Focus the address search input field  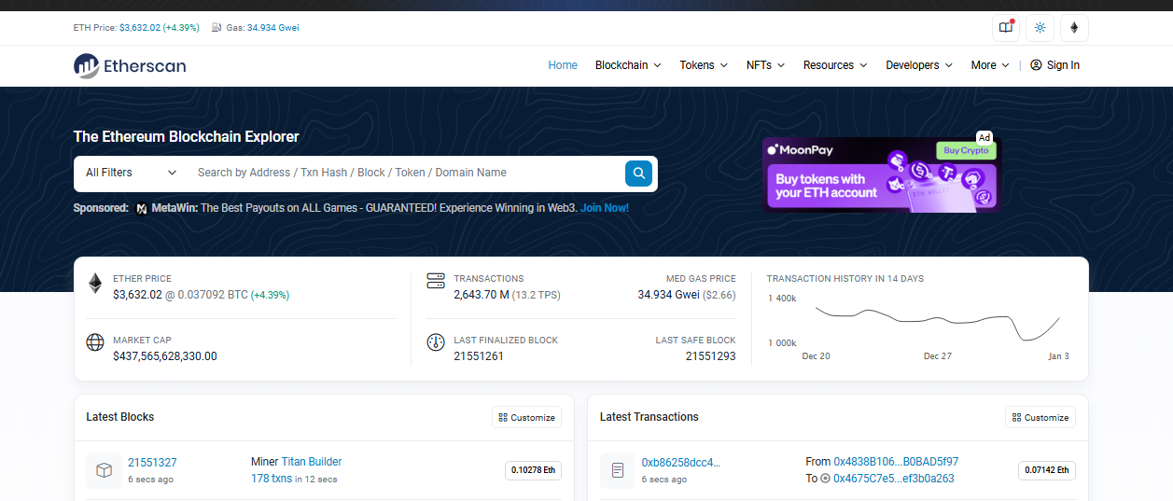[x=406, y=173]
